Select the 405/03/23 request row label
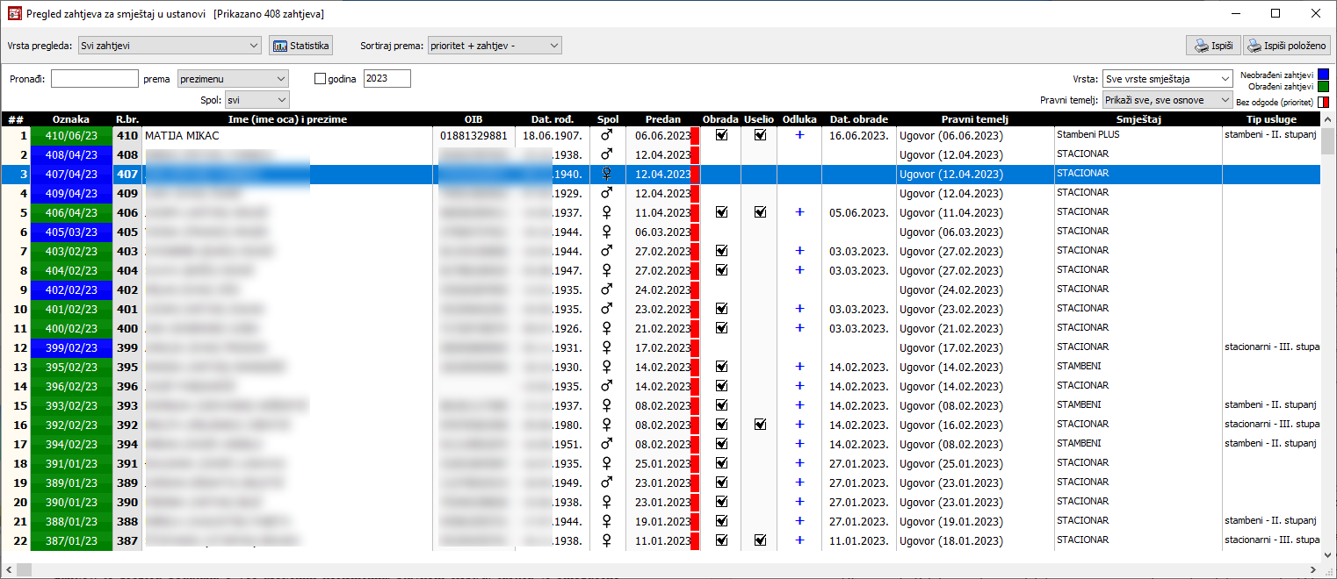 click(x=71, y=232)
